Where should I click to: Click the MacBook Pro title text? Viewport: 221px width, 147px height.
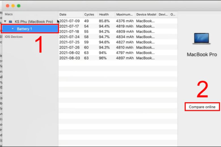(202, 55)
